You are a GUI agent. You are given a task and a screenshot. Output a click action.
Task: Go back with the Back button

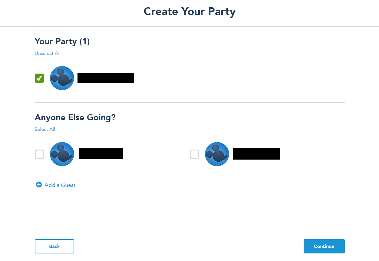coord(54,246)
